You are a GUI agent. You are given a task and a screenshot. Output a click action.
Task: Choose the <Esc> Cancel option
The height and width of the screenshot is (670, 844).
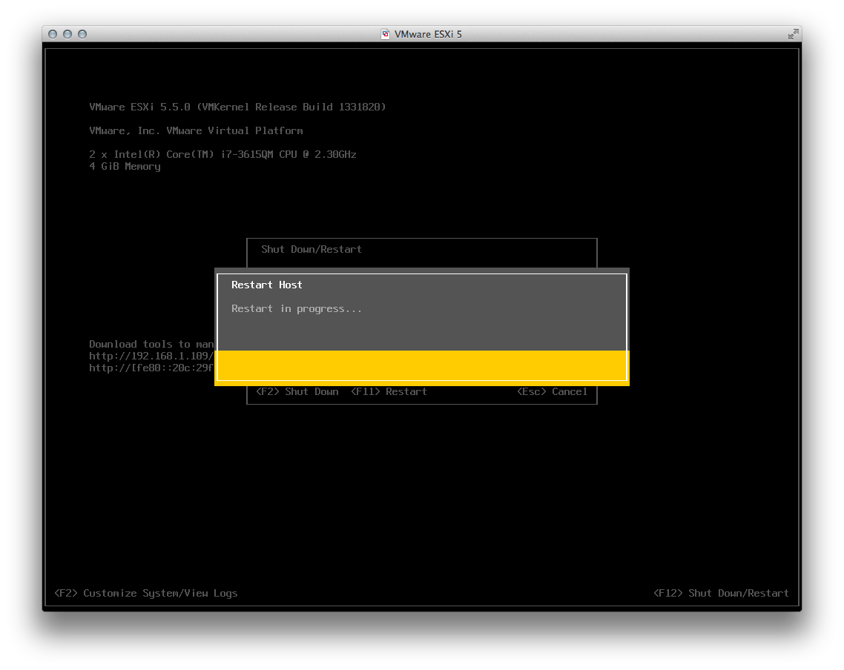coord(552,392)
